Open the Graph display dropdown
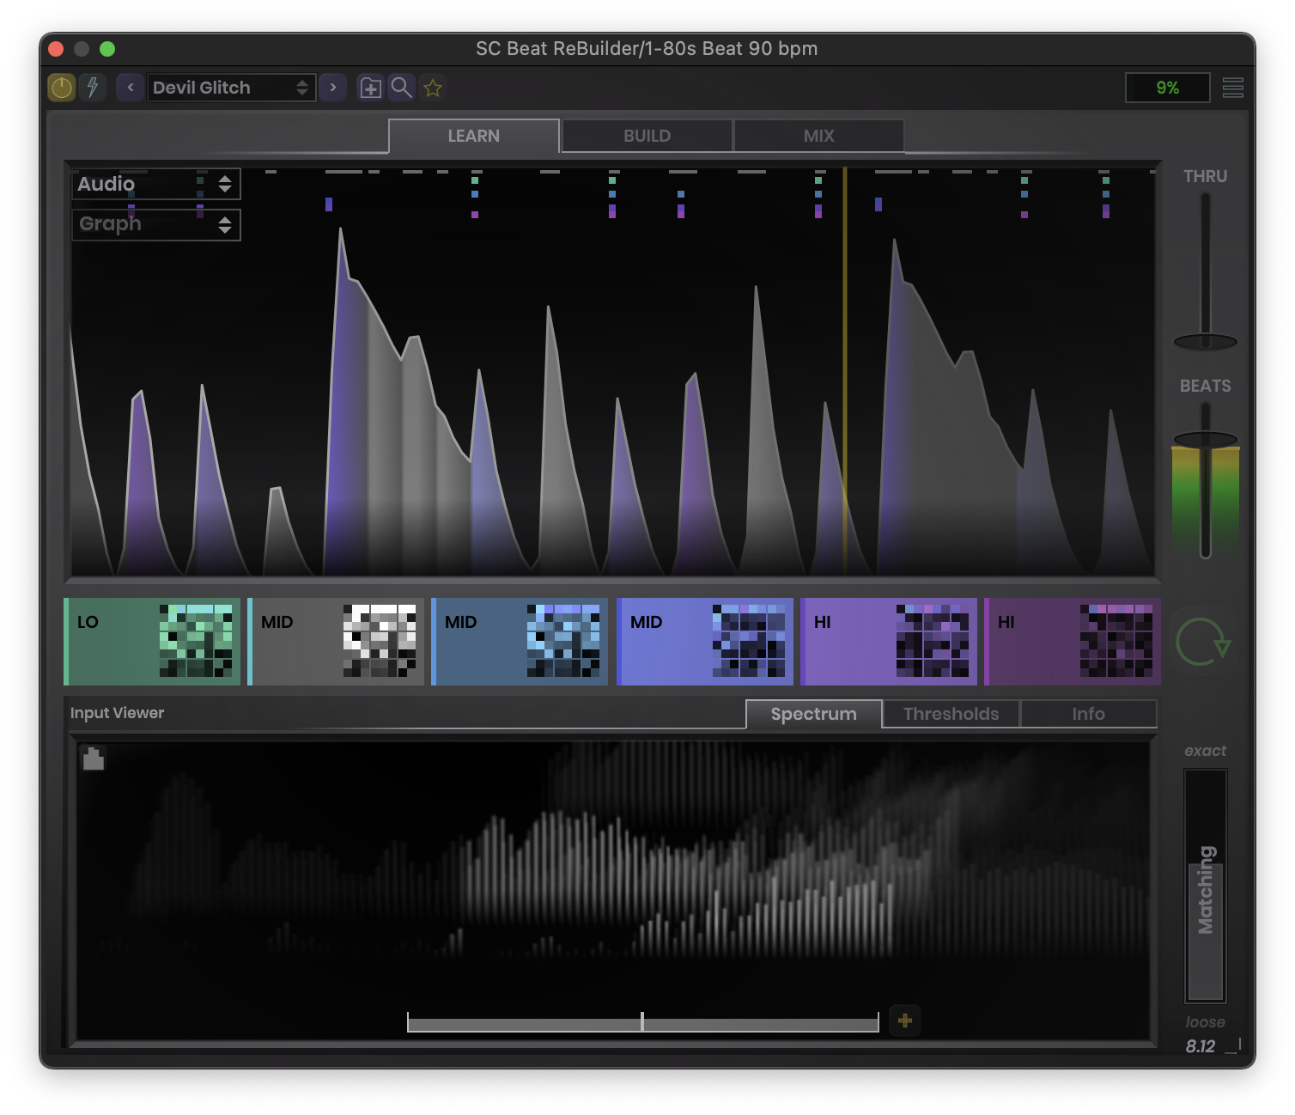 click(x=155, y=224)
